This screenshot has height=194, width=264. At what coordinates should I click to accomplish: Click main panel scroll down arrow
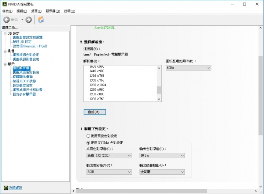(x=260, y=186)
